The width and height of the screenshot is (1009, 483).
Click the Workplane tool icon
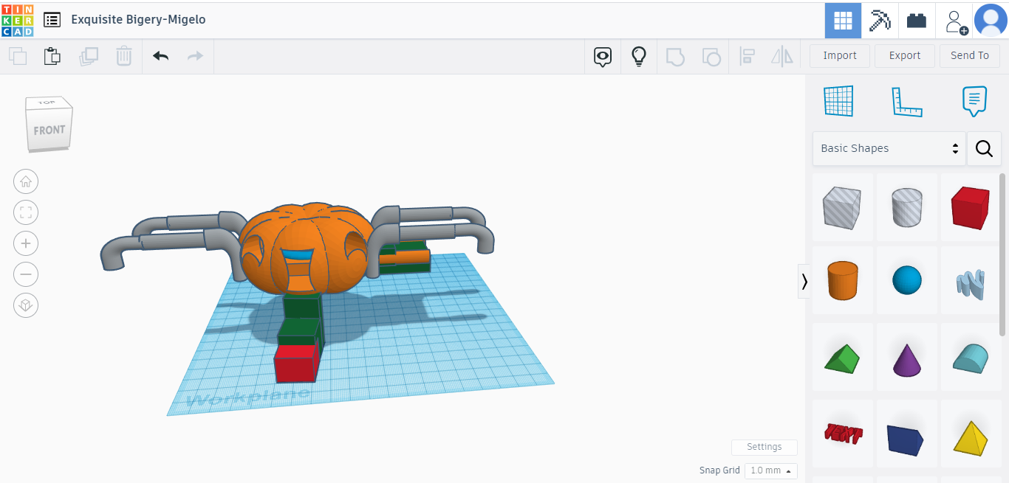click(x=838, y=101)
